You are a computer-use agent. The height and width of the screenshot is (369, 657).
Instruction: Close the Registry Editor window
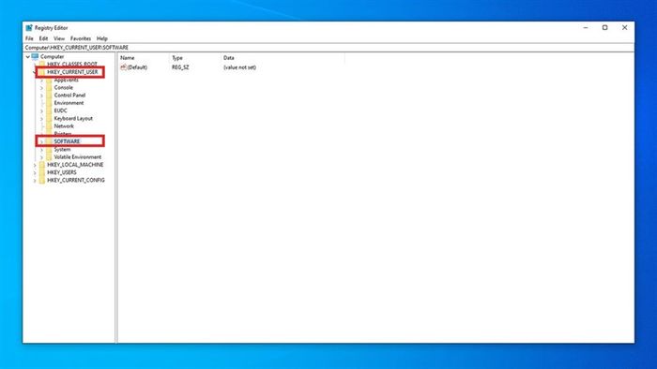(x=624, y=27)
